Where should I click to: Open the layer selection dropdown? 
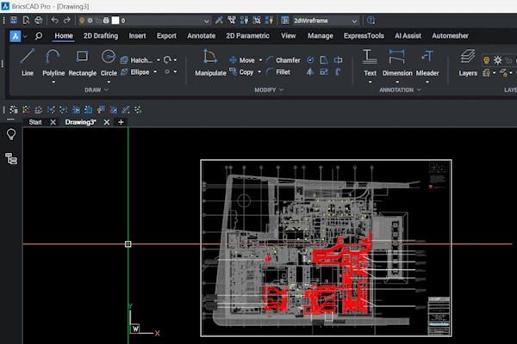(x=207, y=21)
